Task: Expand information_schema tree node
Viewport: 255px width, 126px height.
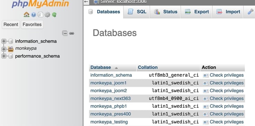Action: pyautogui.click(x=4, y=41)
